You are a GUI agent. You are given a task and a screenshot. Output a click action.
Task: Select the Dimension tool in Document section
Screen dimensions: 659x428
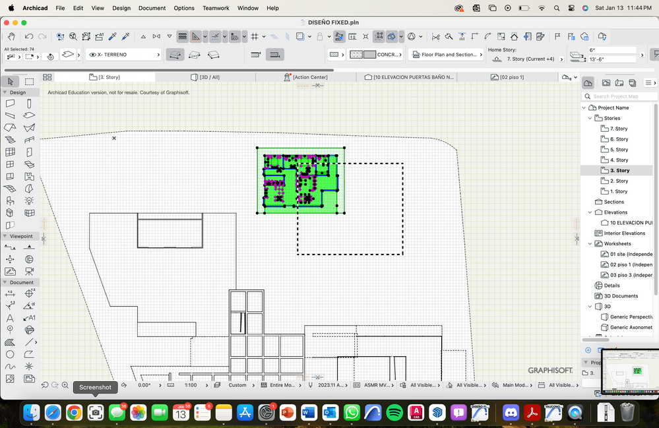coord(9,294)
